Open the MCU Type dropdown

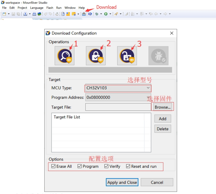[x=118, y=88]
